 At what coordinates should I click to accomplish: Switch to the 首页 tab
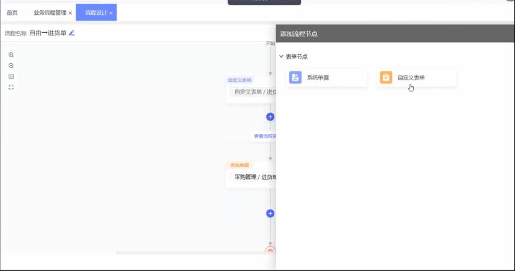(x=12, y=12)
